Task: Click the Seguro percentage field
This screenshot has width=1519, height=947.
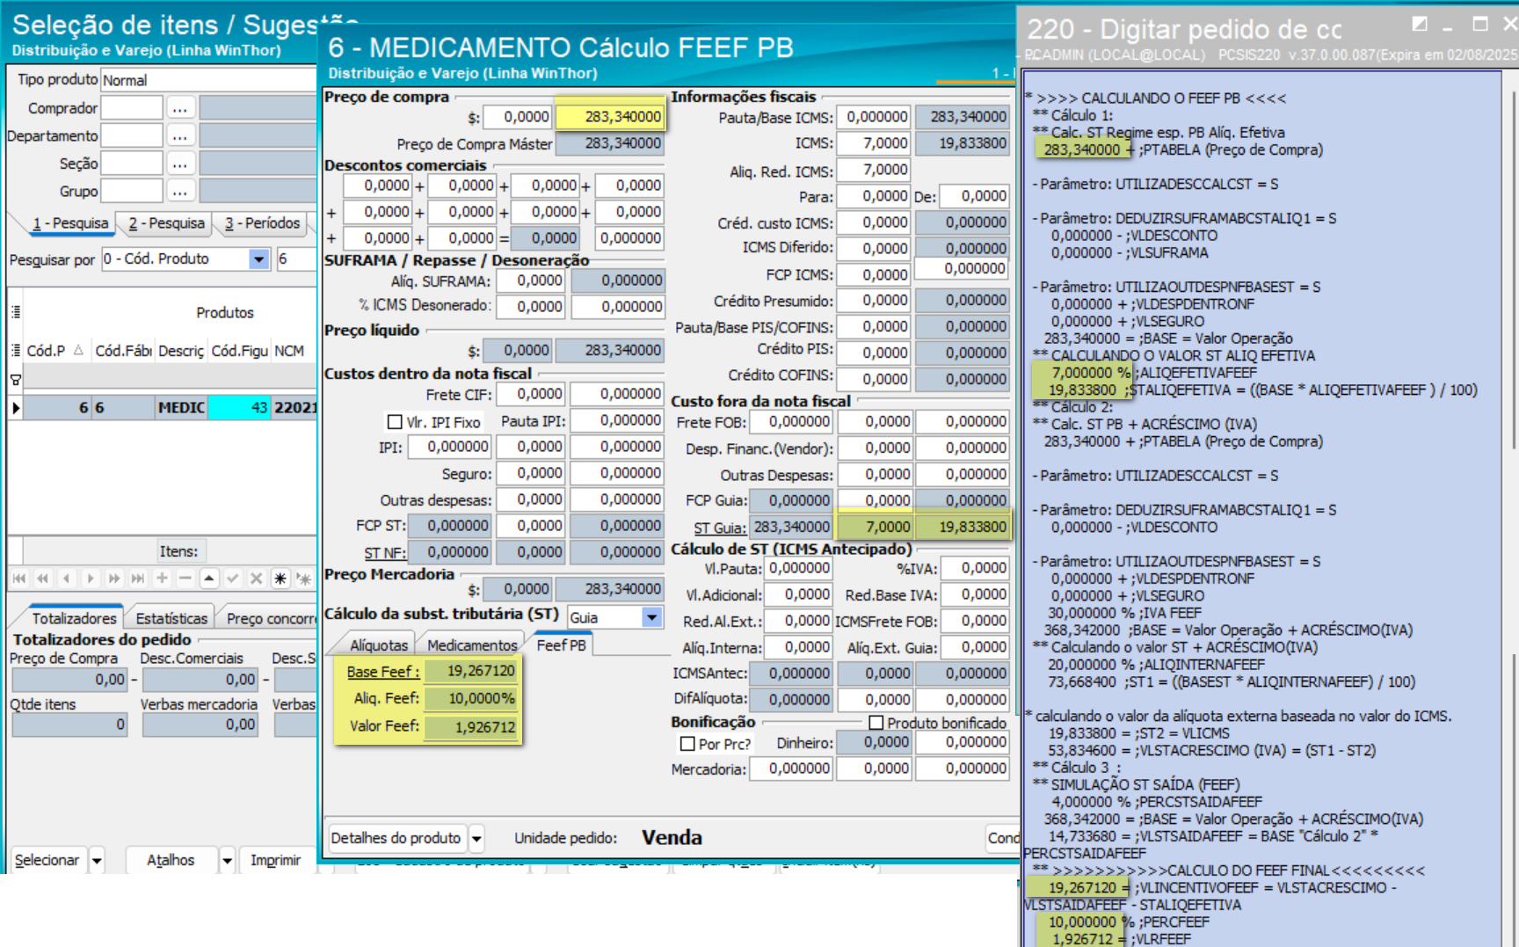Action: click(x=531, y=473)
